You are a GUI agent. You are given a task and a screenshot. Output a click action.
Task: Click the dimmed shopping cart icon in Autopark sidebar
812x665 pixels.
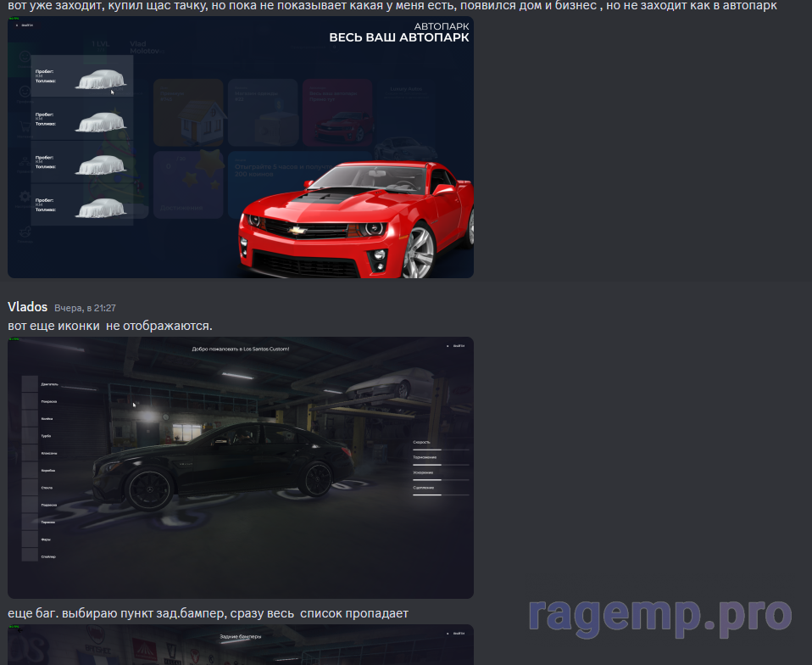point(25,126)
